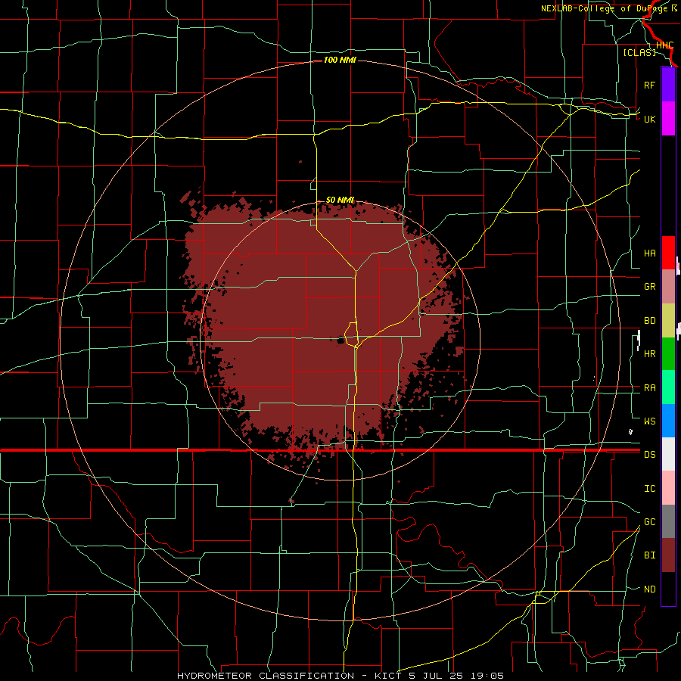Click the 100 NMI range ring label

[x=340, y=60]
